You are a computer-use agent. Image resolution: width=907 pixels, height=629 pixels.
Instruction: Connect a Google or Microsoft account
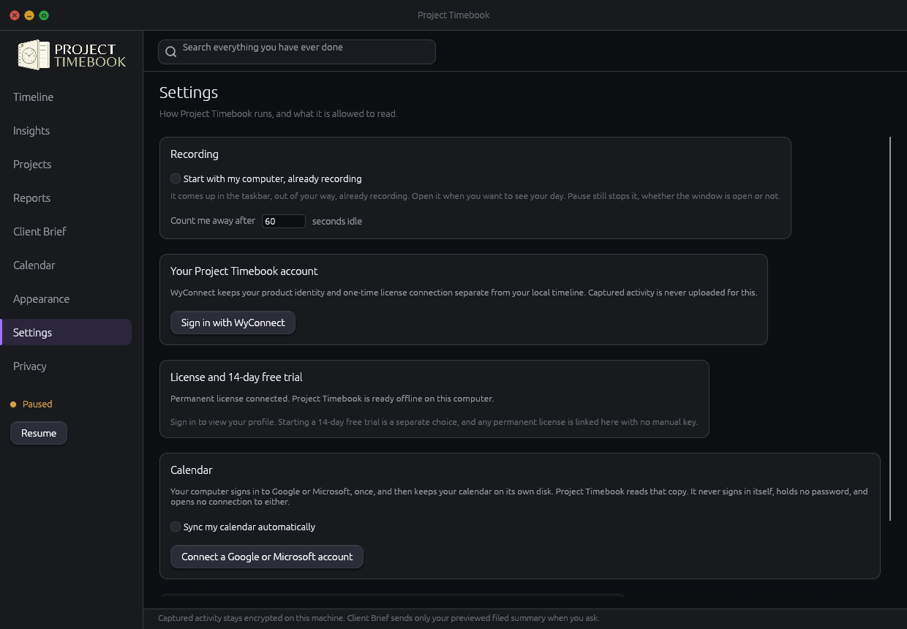tap(267, 557)
